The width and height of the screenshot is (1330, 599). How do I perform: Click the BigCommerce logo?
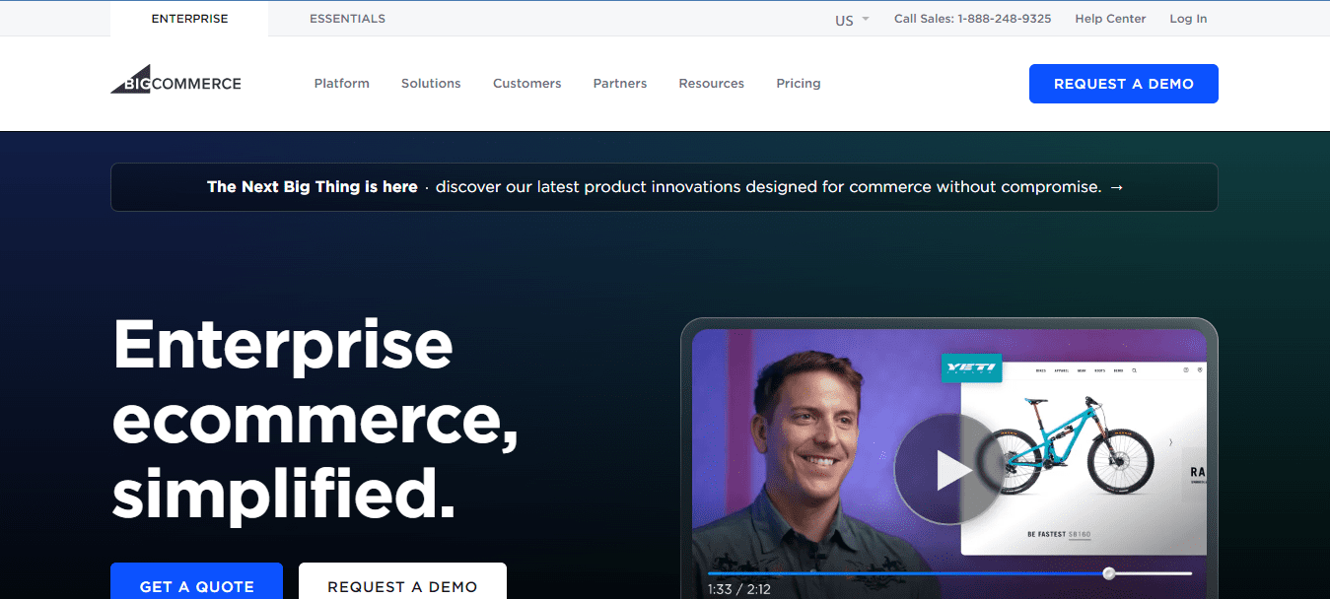coord(175,82)
